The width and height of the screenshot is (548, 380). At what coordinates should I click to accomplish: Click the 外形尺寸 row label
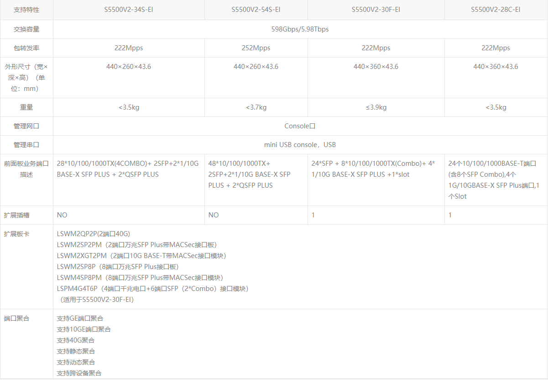(x=26, y=78)
